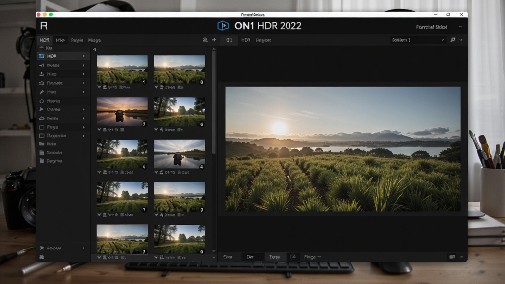Viewport: 505px width, 284px height.
Task: Click the blue ON1 hexagon logo
Action: pos(223,26)
